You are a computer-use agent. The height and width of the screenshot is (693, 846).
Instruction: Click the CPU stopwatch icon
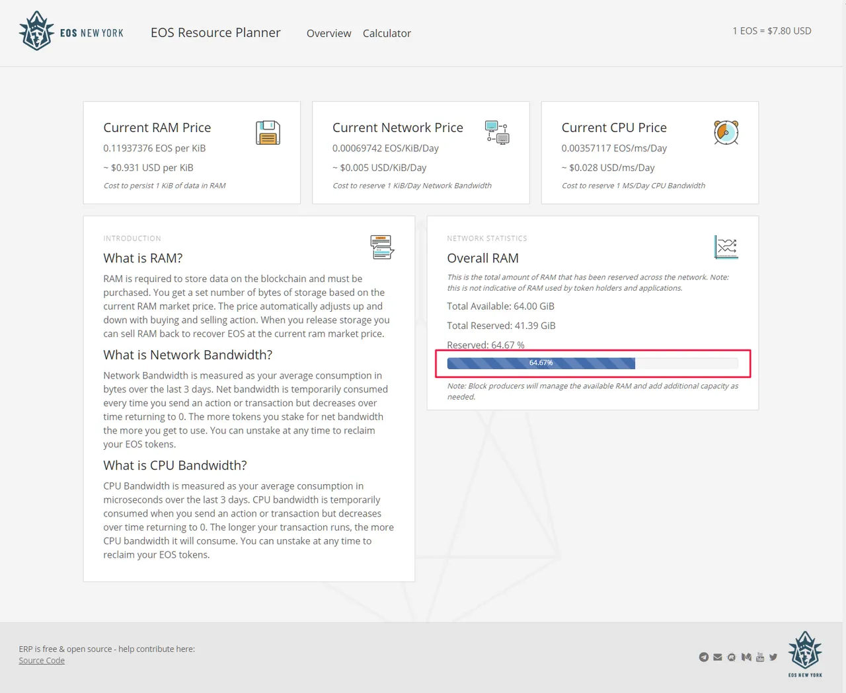726,133
